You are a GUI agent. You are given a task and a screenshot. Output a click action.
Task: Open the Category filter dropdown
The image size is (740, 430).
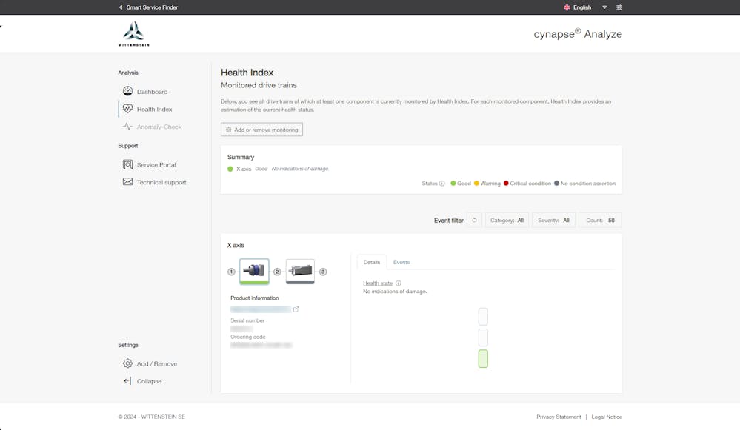point(507,221)
